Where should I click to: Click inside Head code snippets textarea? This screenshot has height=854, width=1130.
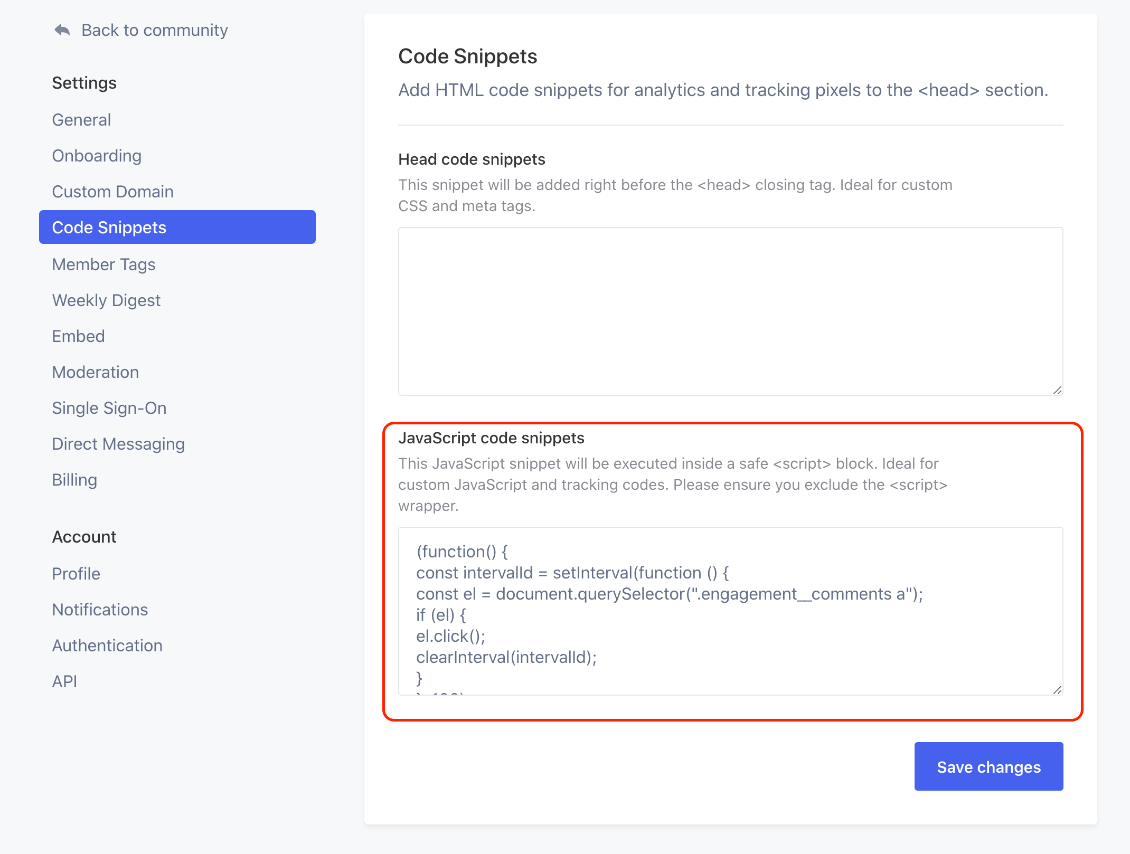point(730,311)
